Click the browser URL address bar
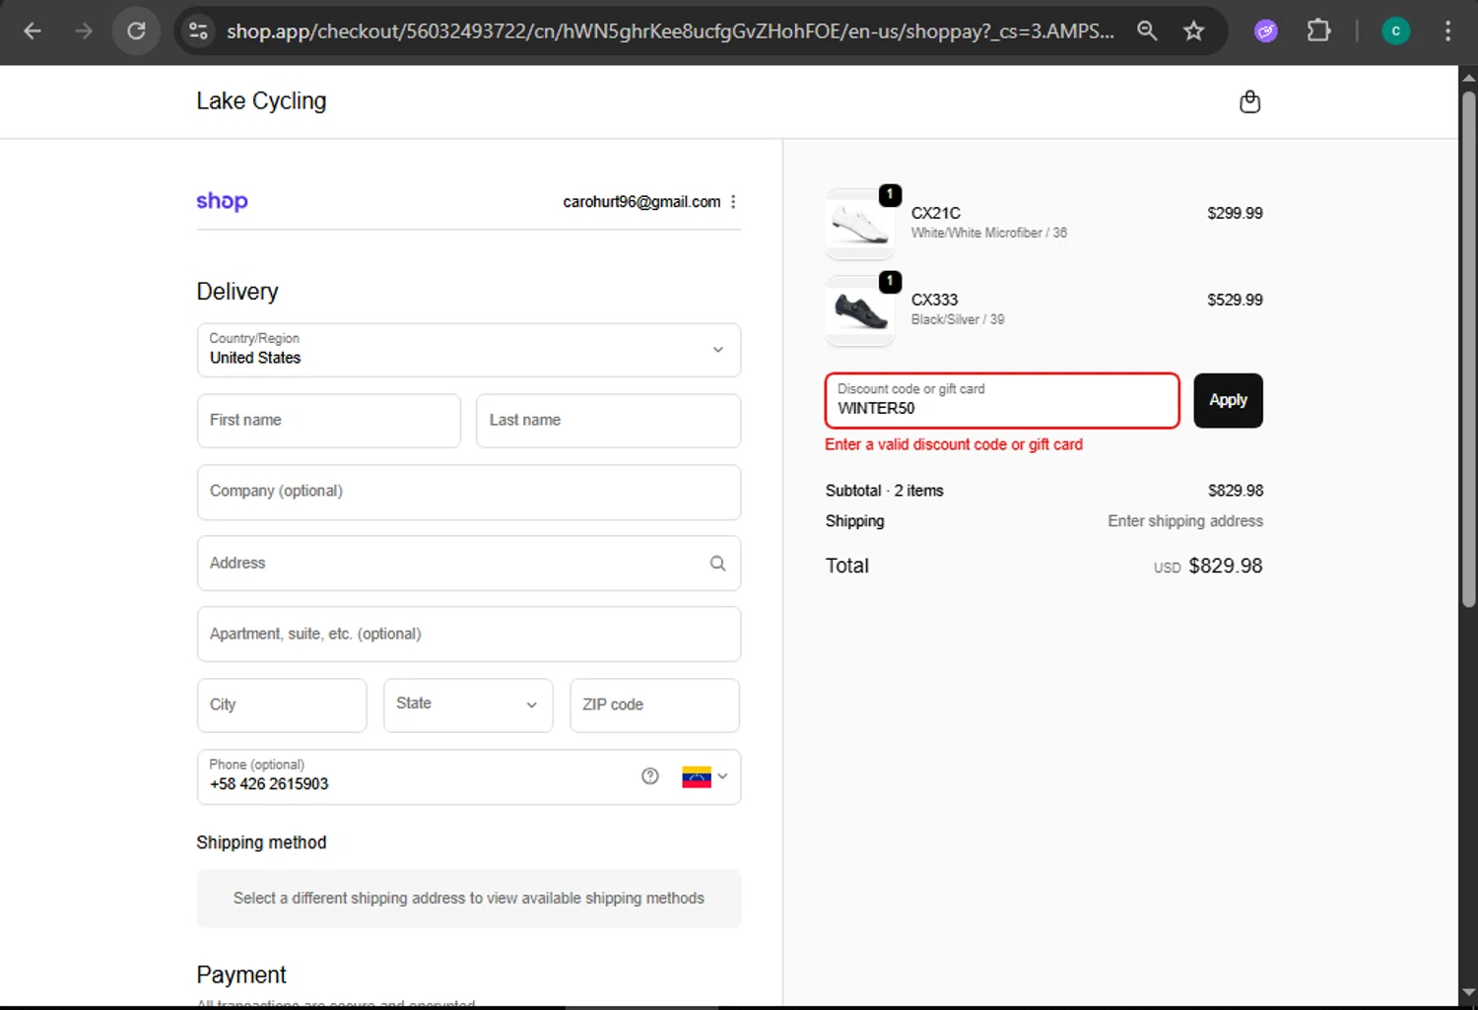1478x1010 pixels. tap(670, 32)
